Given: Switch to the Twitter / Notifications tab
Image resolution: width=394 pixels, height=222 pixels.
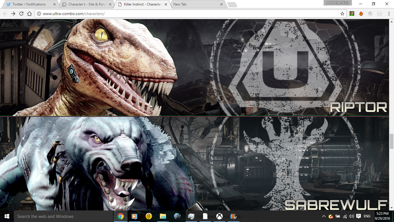Looking at the screenshot, I should coord(29,4).
